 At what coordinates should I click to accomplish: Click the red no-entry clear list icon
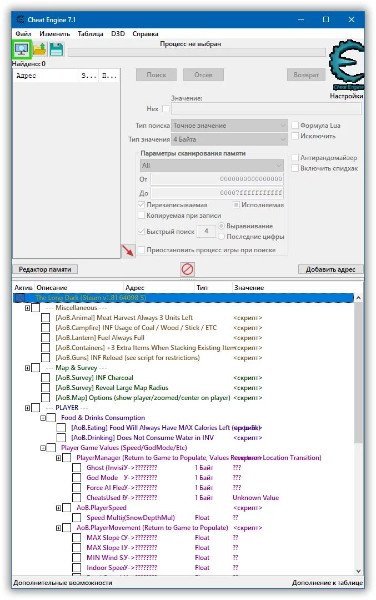(187, 269)
